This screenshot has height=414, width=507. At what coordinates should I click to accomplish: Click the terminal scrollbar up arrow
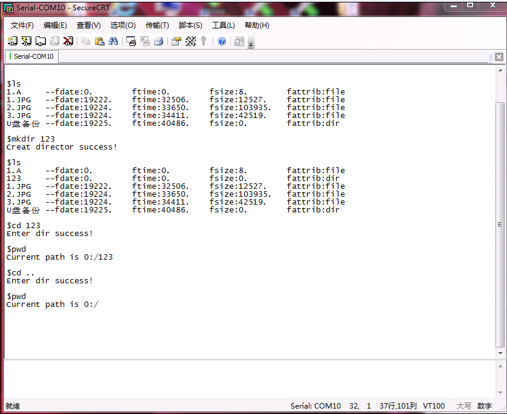[x=500, y=70]
